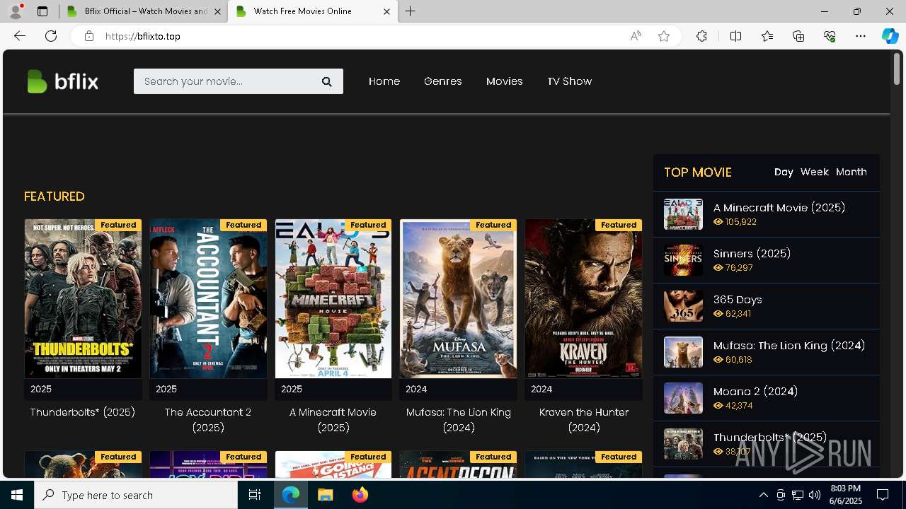
Task: Open the Genres menu
Action: tap(443, 81)
